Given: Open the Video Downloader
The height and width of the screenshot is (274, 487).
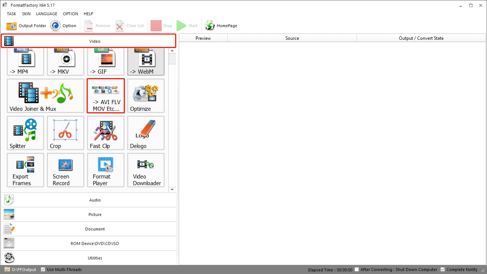Looking at the screenshot, I should tap(146, 170).
